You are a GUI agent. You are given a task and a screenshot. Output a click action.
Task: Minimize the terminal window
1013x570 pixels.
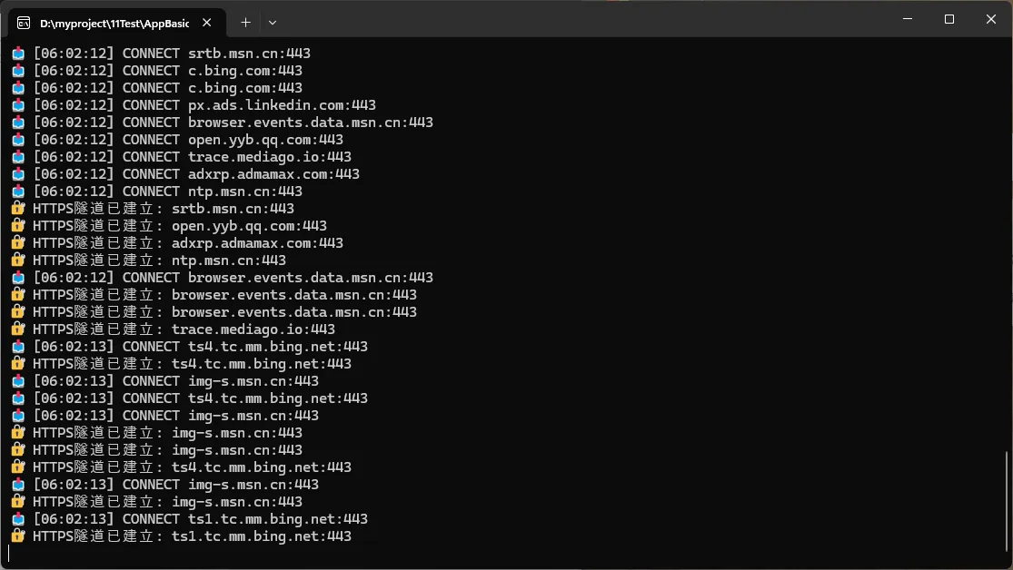907,19
